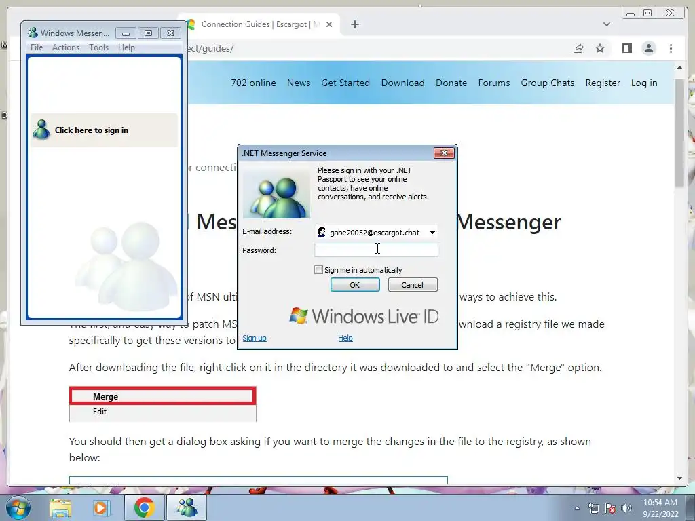Click the Windows Messenger title bar icon
695x521 pixels.
pyautogui.click(x=33, y=33)
